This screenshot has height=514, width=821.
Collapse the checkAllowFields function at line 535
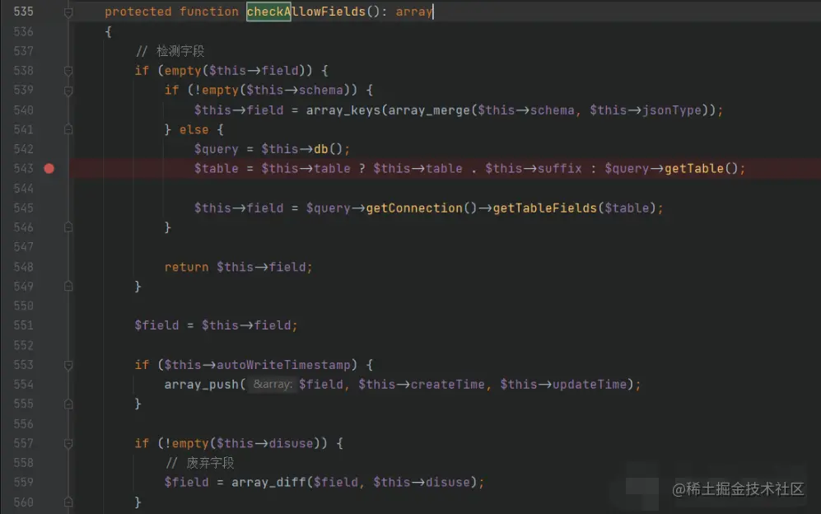coord(68,12)
